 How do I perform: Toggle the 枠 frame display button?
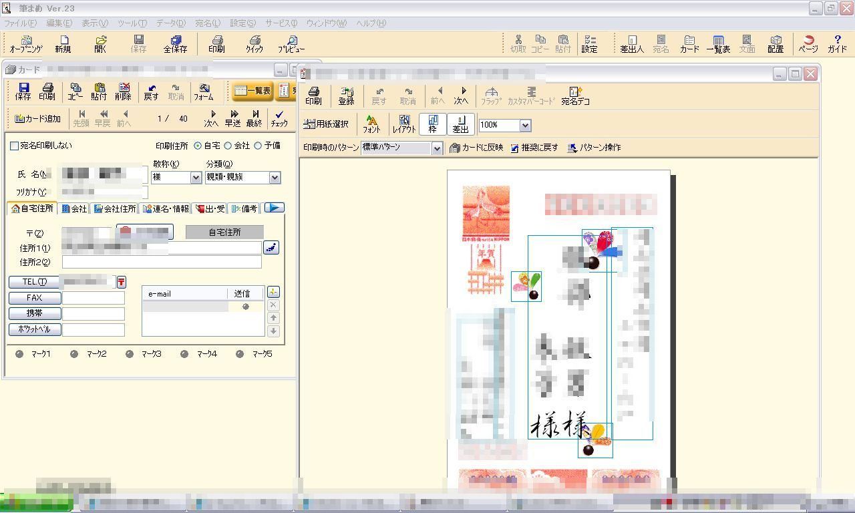433,124
